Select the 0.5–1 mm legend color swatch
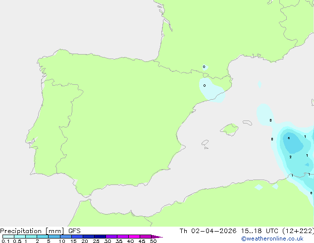The width and height of the screenshot is (314, 243). coord(20,237)
